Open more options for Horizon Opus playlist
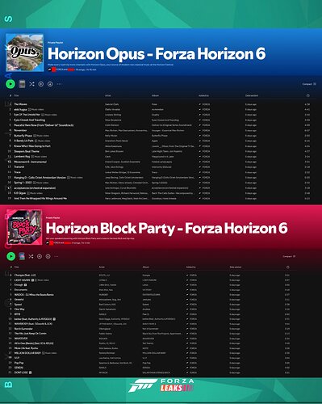The width and height of the screenshot is (322, 404). pyautogui.click(x=59, y=84)
